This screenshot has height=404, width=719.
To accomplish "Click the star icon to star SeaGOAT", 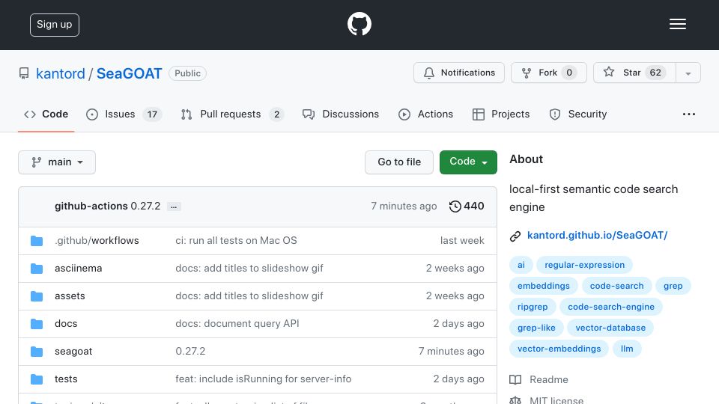I will pos(608,72).
